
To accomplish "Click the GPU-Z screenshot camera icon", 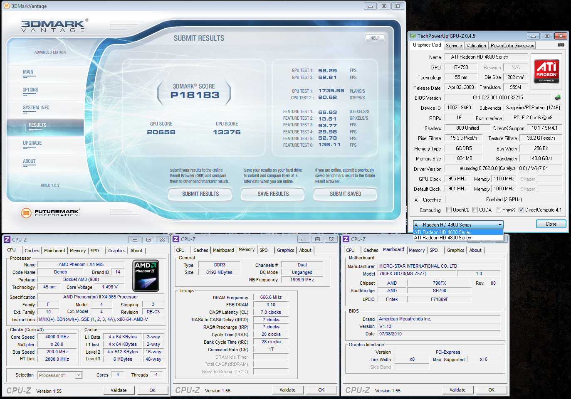I will tap(561, 45).
